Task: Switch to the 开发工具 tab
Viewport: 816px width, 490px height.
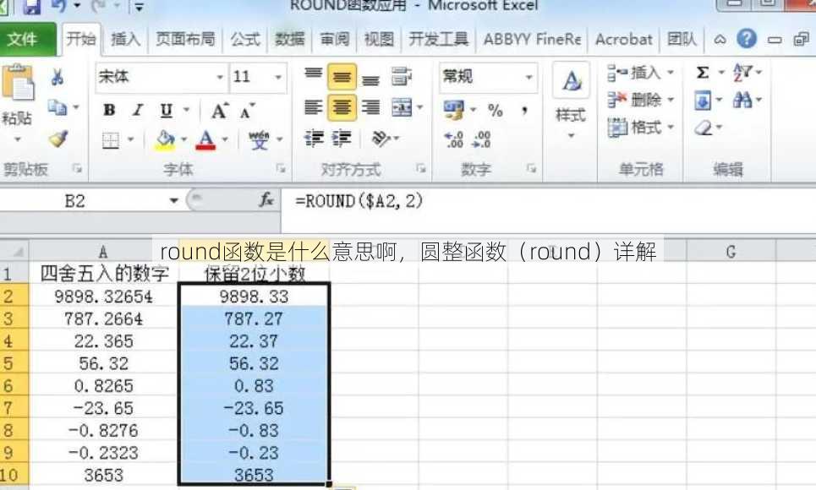Action: [x=438, y=39]
